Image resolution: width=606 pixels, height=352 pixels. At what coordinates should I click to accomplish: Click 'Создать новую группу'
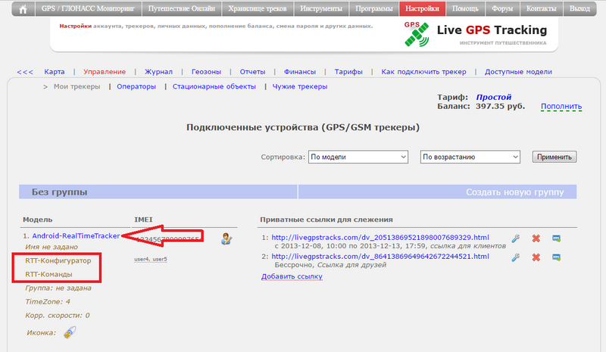(514, 192)
